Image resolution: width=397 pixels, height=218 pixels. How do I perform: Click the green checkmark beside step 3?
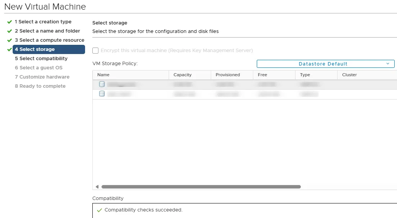10,40
